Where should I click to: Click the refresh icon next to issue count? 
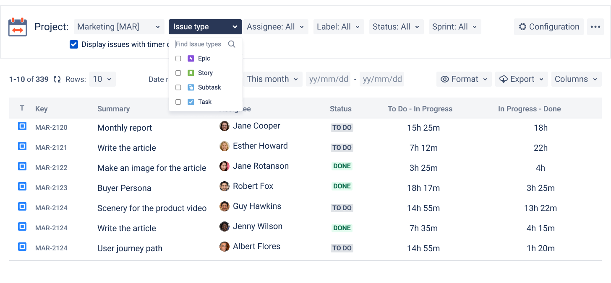tap(57, 79)
